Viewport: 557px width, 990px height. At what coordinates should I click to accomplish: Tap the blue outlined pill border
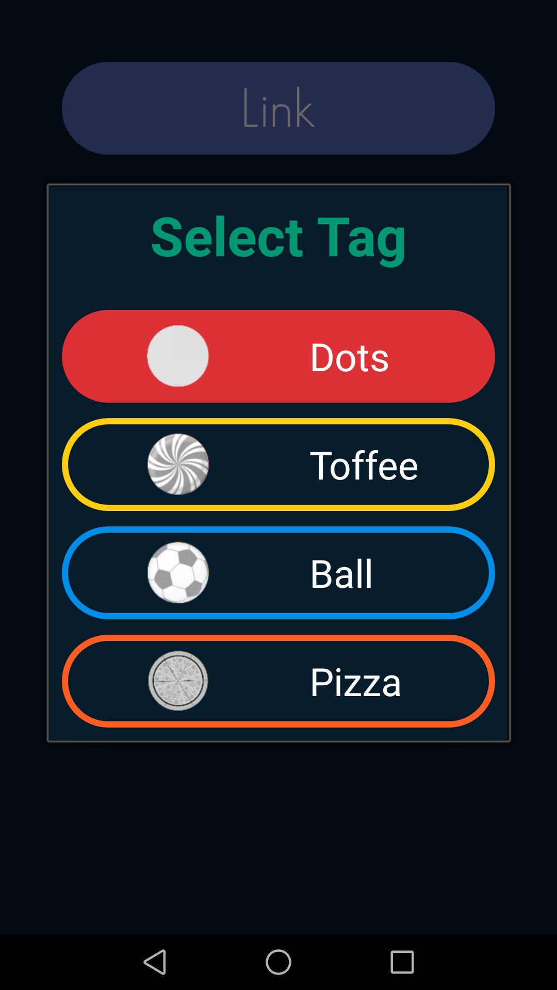click(x=278, y=530)
